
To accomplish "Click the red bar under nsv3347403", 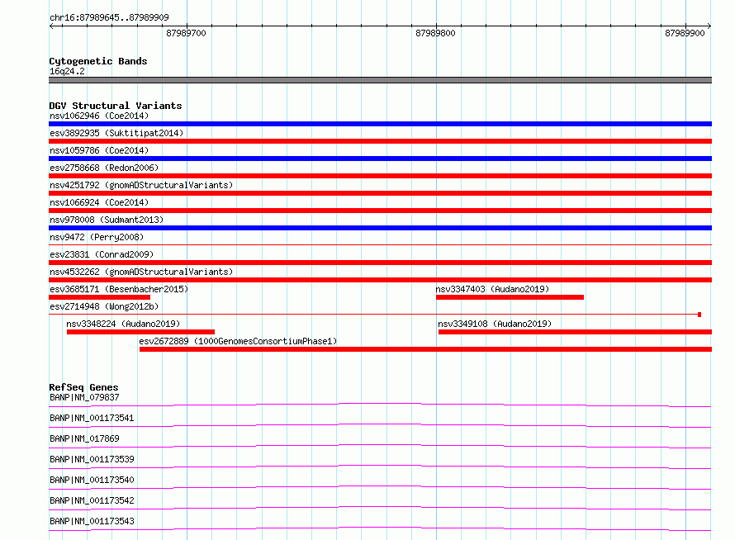I will [510, 297].
